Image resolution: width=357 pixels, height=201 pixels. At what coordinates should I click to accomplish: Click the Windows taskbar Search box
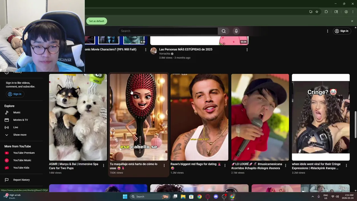click(x=150, y=197)
